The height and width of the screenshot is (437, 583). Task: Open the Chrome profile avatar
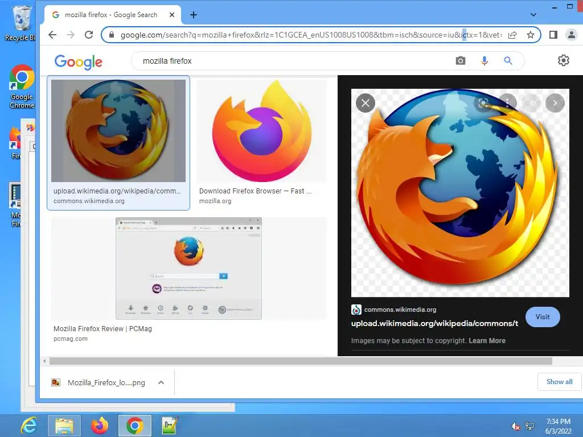(x=571, y=35)
